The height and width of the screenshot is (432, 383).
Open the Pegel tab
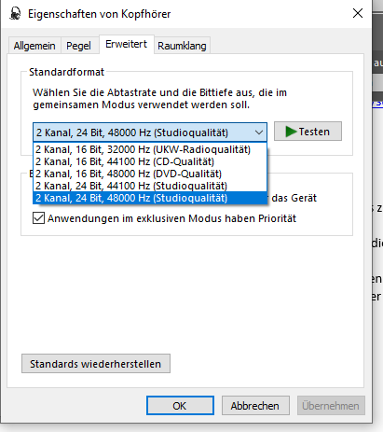point(78,46)
